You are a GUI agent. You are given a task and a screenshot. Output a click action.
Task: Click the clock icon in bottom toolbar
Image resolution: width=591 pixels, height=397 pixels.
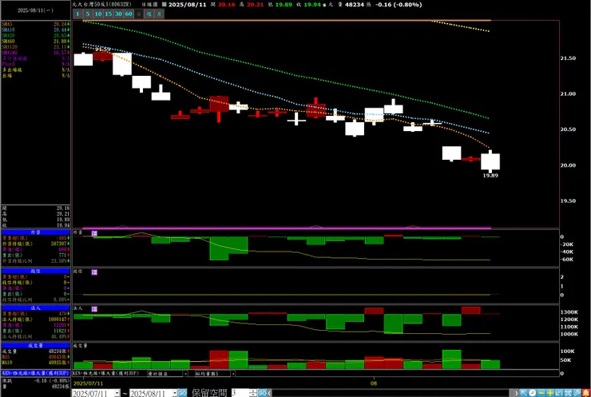[532, 393]
